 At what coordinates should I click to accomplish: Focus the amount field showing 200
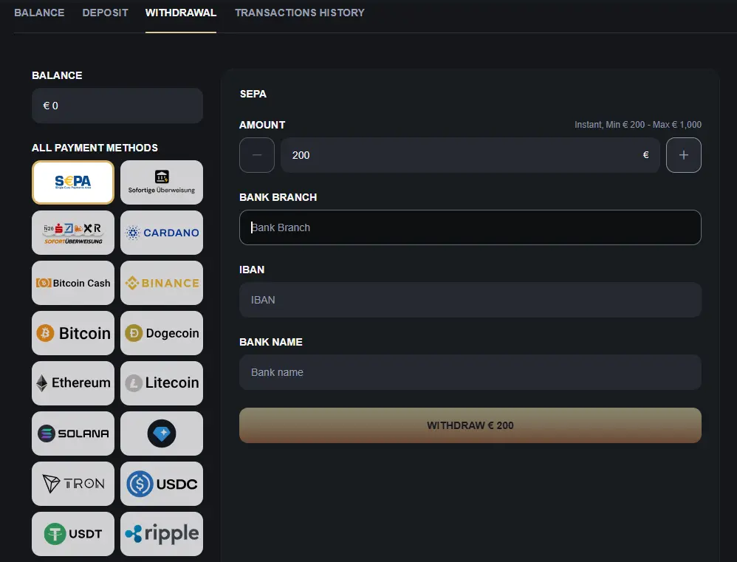coord(470,155)
